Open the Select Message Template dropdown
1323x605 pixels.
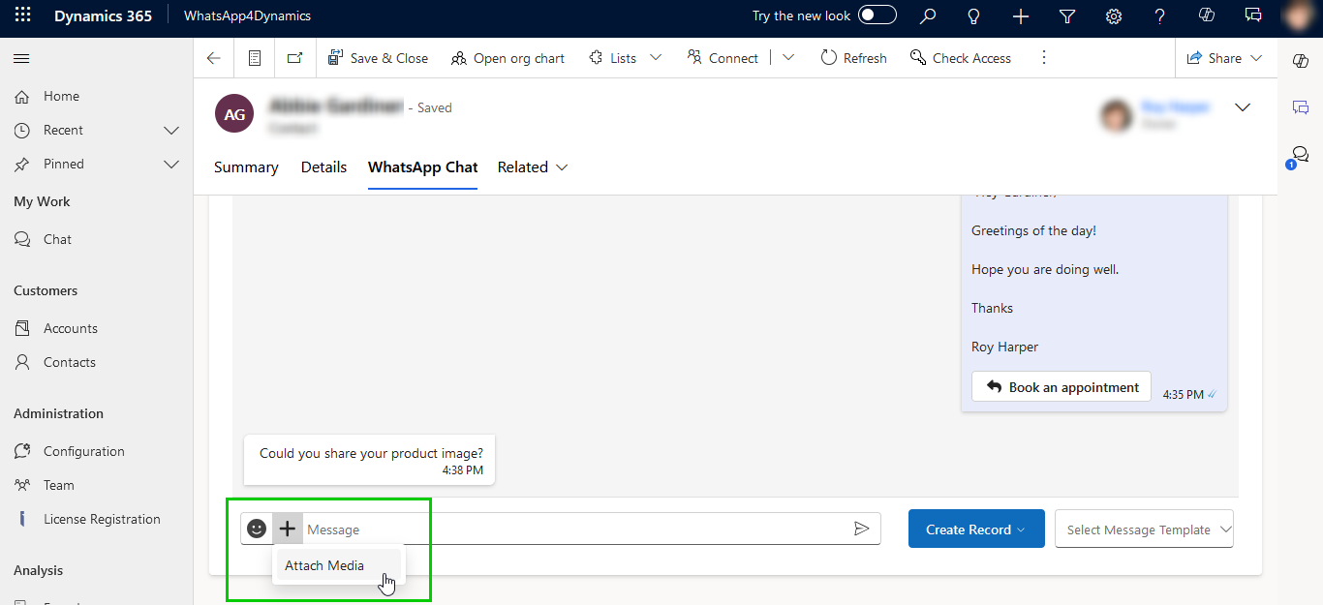(1144, 529)
